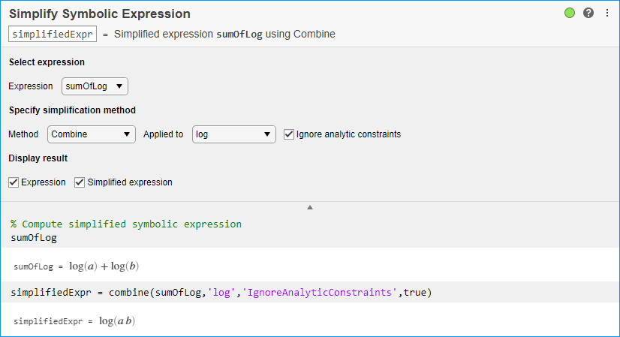Click the green autorun status circle

tap(570, 13)
